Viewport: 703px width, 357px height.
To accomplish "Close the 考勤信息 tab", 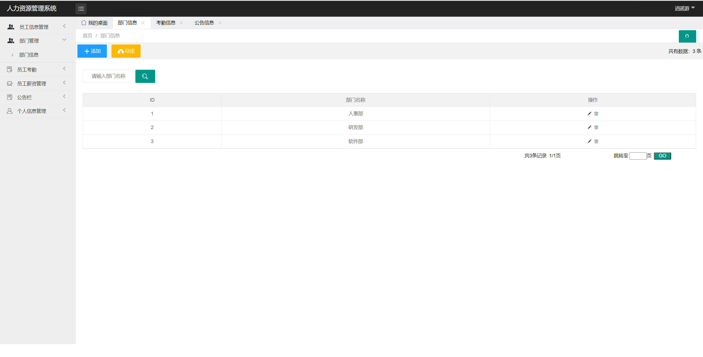I will pos(181,23).
